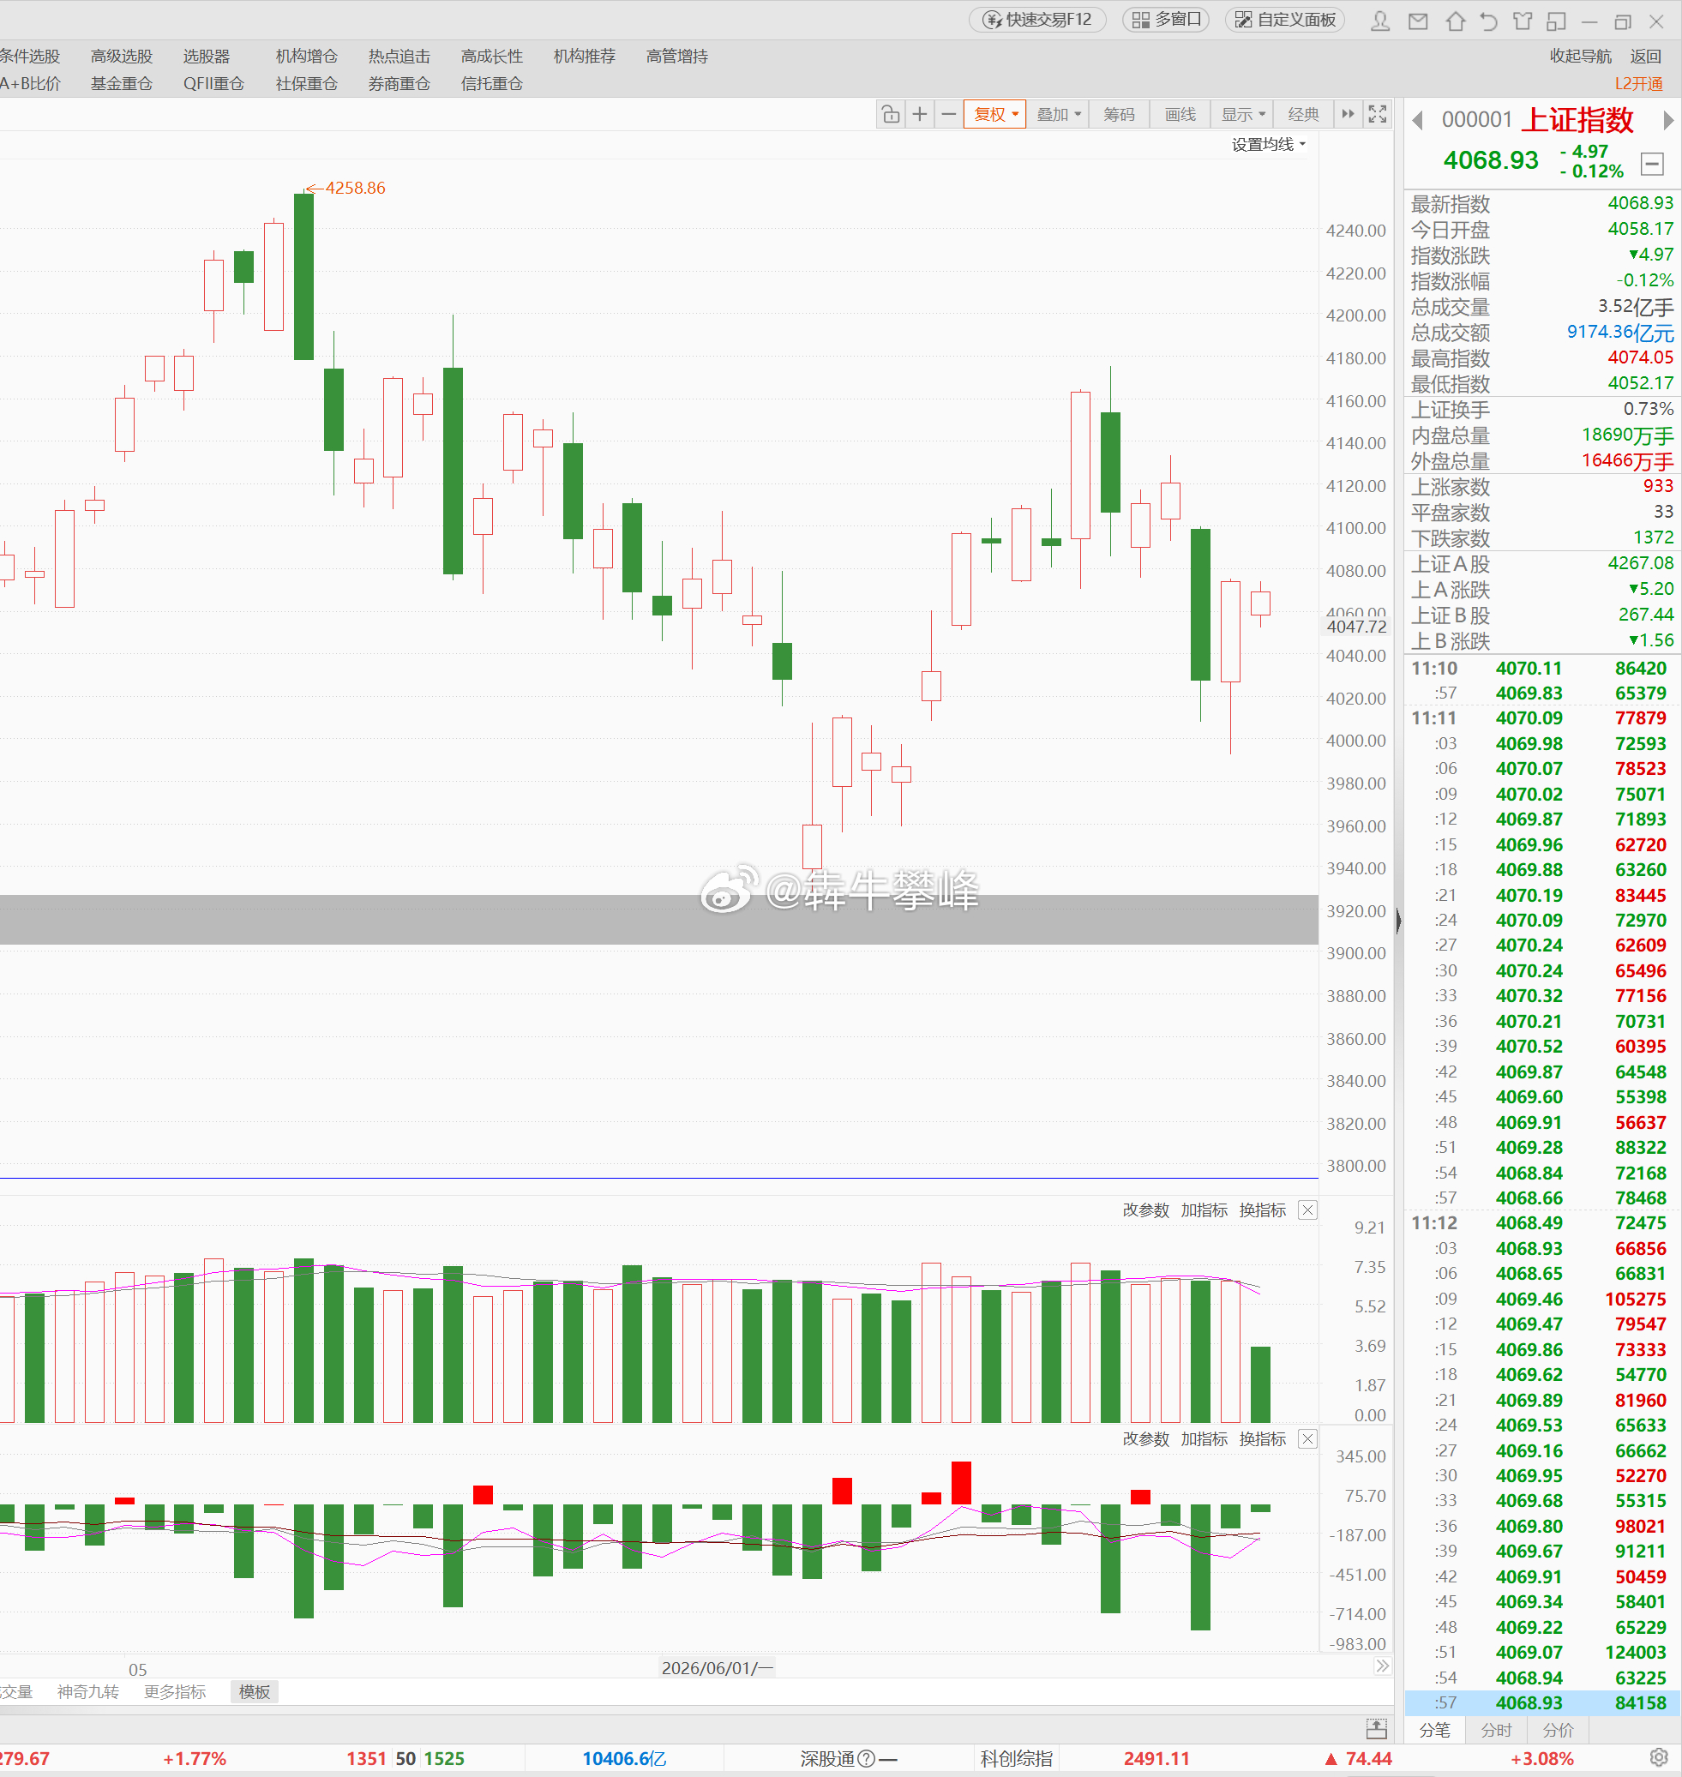Click the undo back arrow icon

tap(1488, 21)
